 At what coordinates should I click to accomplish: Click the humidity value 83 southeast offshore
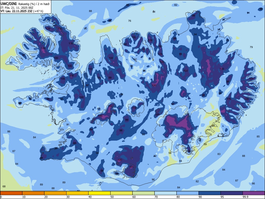[219, 154]
